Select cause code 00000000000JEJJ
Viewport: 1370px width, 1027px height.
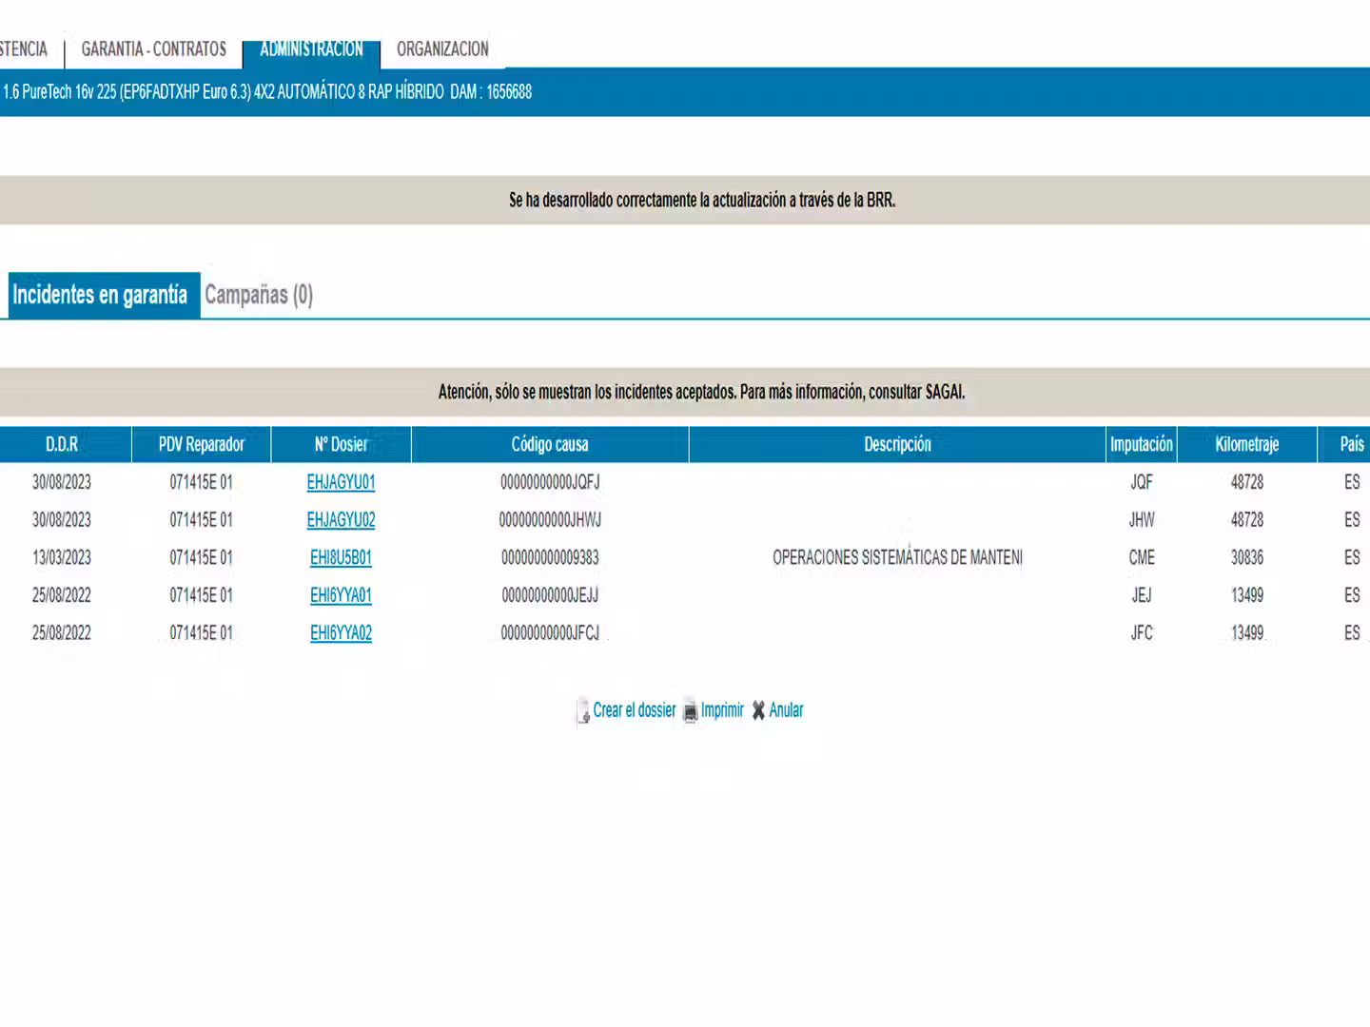pos(550,595)
